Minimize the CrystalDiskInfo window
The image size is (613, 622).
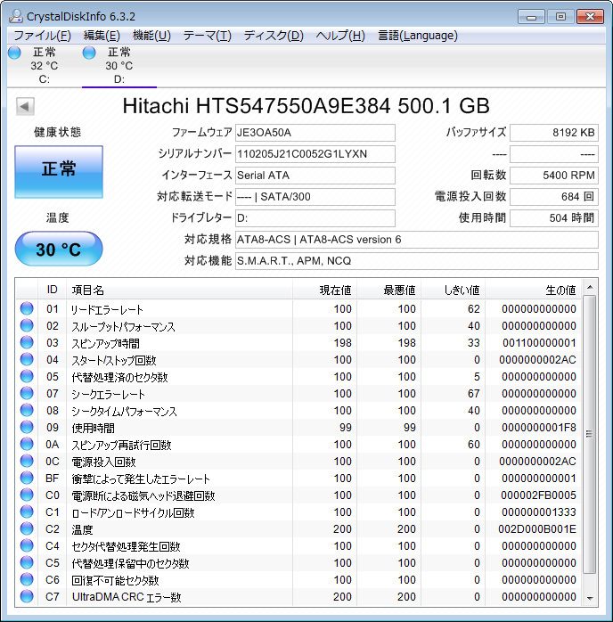coord(531,17)
